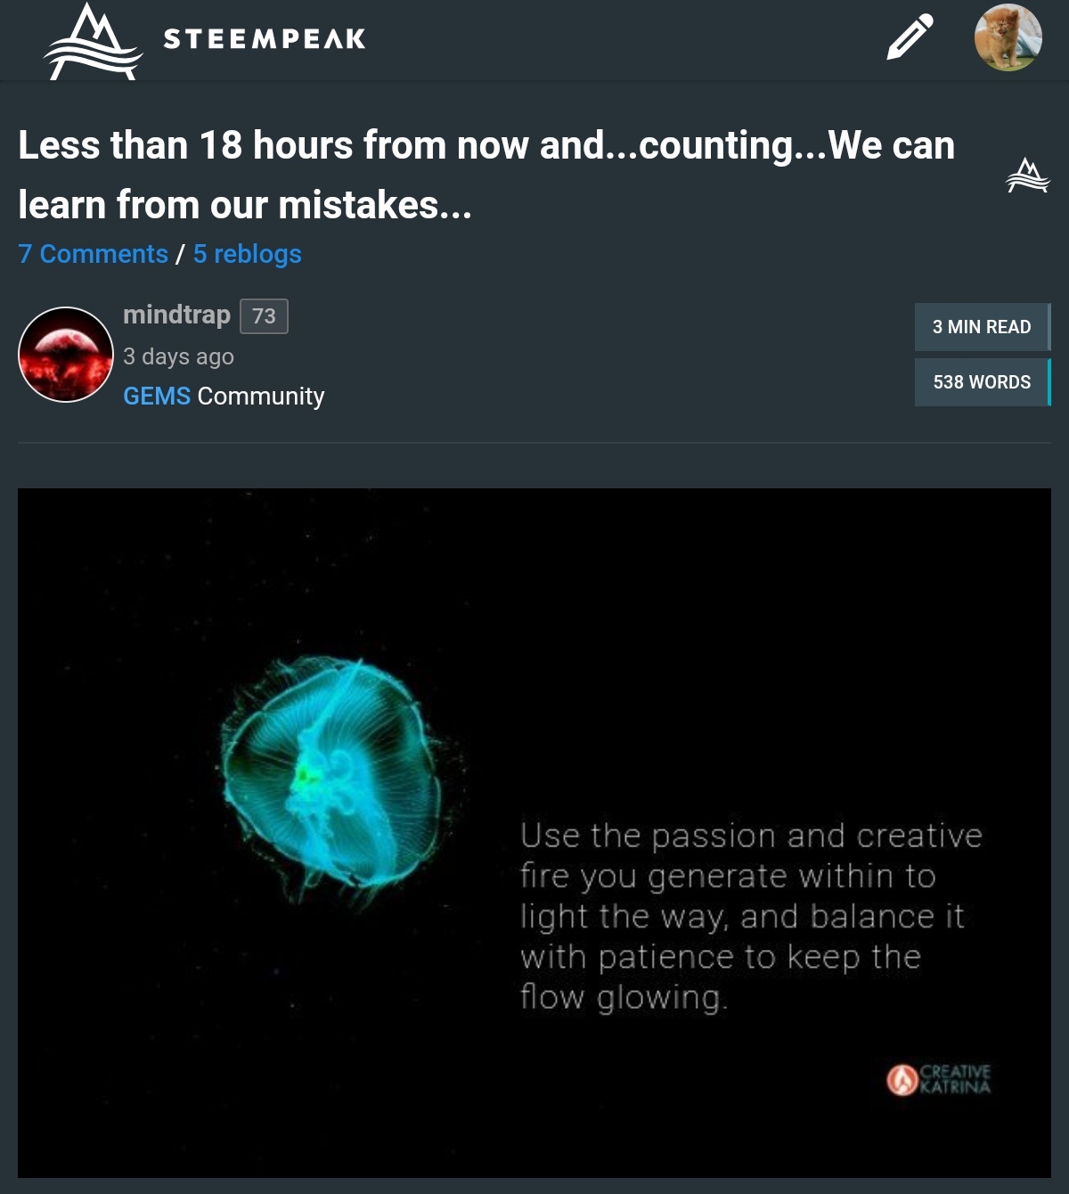View the 5 reblogs link

tap(247, 254)
